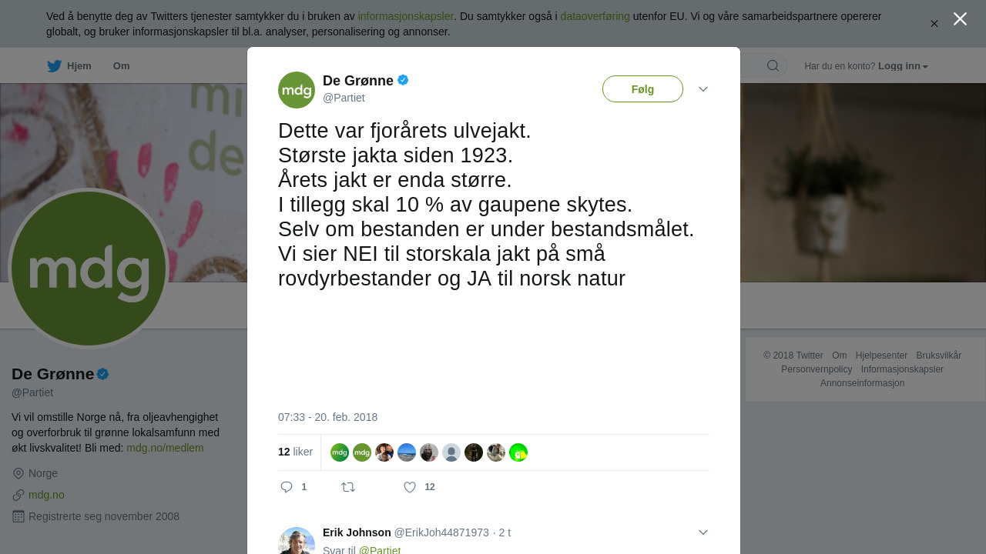Open the Logg inn dropdown
This screenshot has width=986, height=554.
point(903,66)
